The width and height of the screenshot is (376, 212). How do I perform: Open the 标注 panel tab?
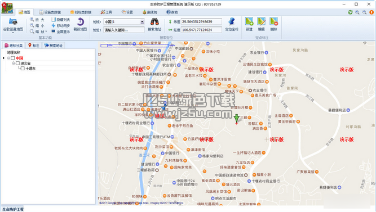(34, 46)
